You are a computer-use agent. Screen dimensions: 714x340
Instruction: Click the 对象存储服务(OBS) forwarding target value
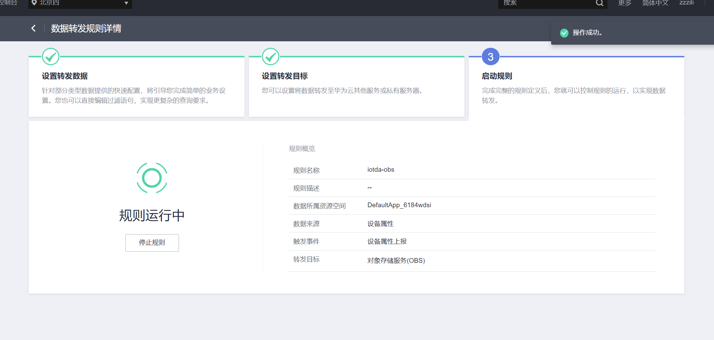pyautogui.click(x=396, y=260)
